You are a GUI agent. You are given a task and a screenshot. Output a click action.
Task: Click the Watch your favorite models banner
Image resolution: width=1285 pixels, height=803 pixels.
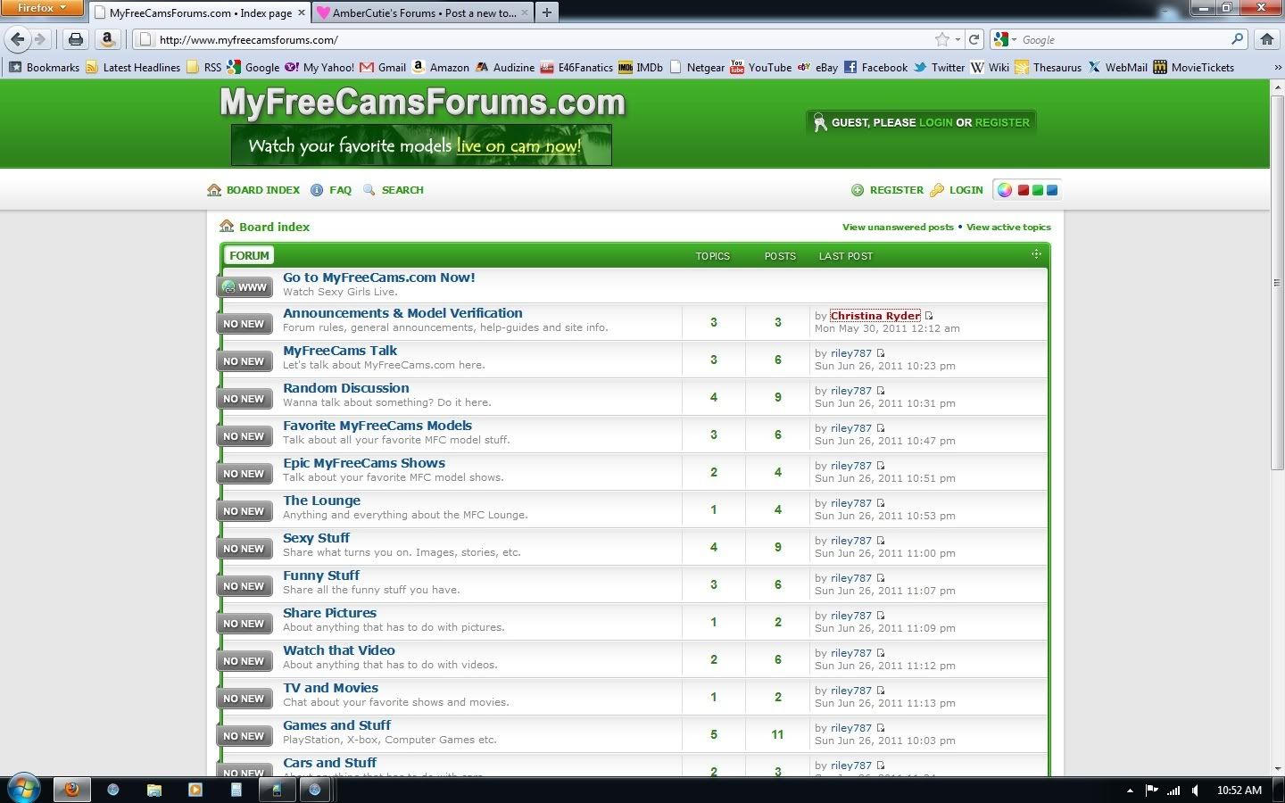pos(421,145)
